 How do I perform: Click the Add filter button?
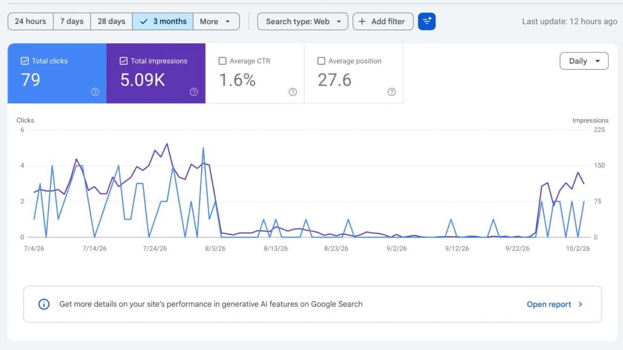383,21
